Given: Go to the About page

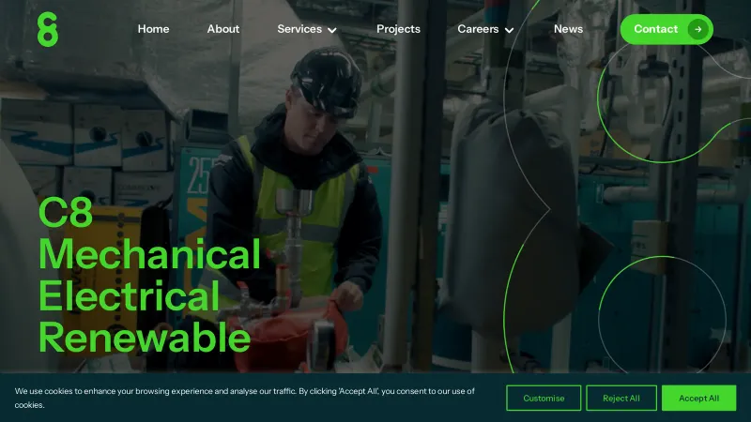Looking at the screenshot, I should click(x=223, y=29).
